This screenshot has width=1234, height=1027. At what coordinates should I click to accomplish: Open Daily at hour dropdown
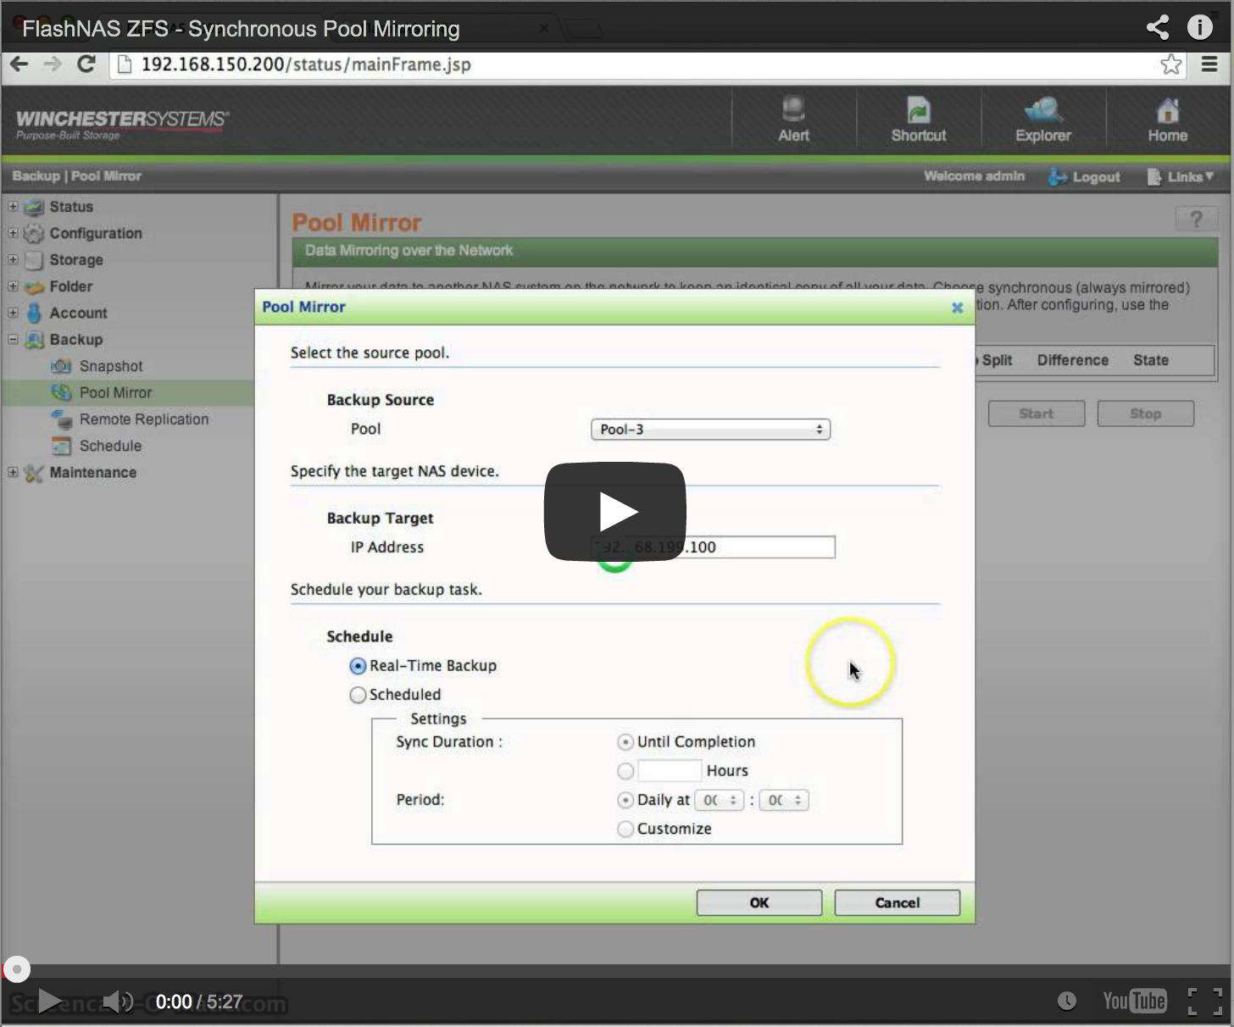(719, 800)
